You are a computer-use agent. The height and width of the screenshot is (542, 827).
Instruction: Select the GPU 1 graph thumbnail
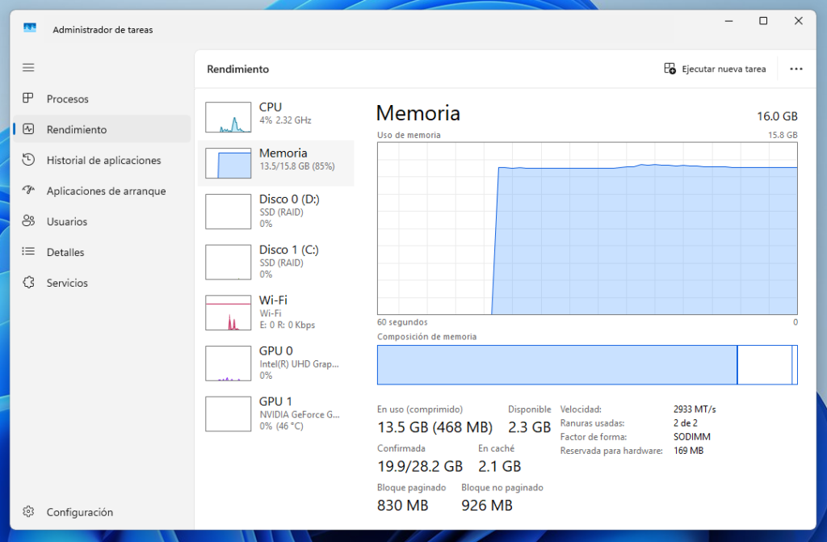click(228, 414)
